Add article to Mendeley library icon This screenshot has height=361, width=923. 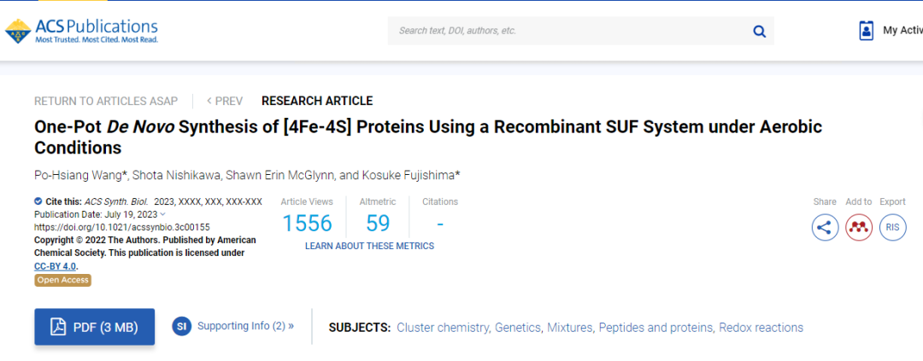[x=859, y=228]
